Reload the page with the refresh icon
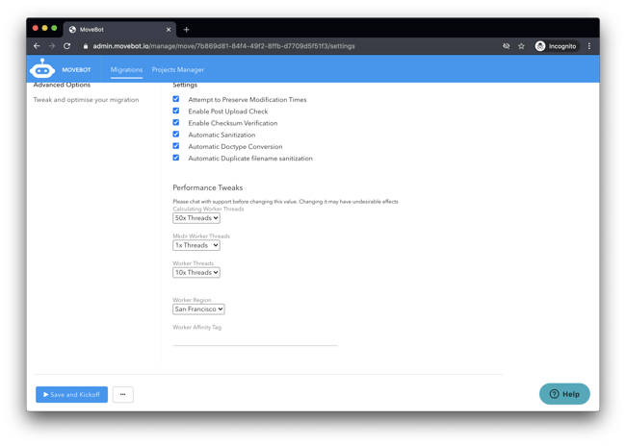 66,46
